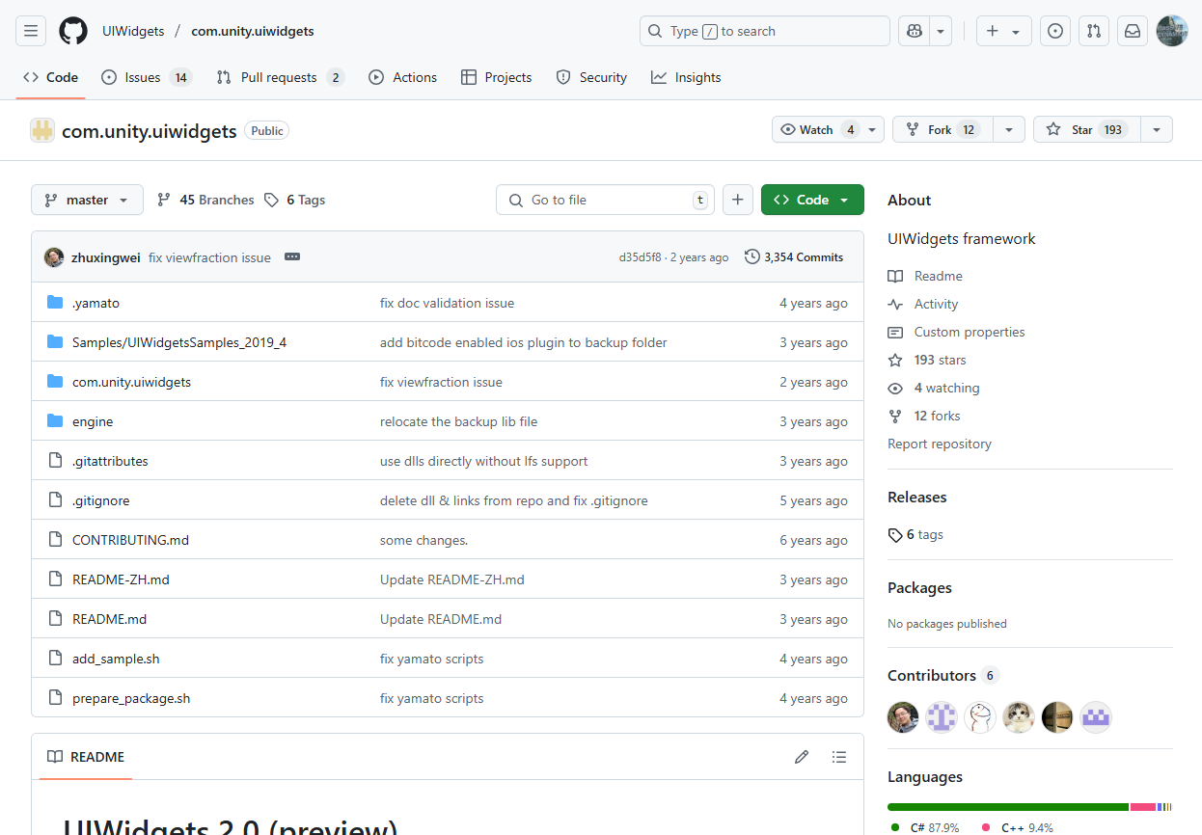Open the UIWidgets owner breadcrumb link
The height and width of the screenshot is (835, 1202).
click(133, 31)
